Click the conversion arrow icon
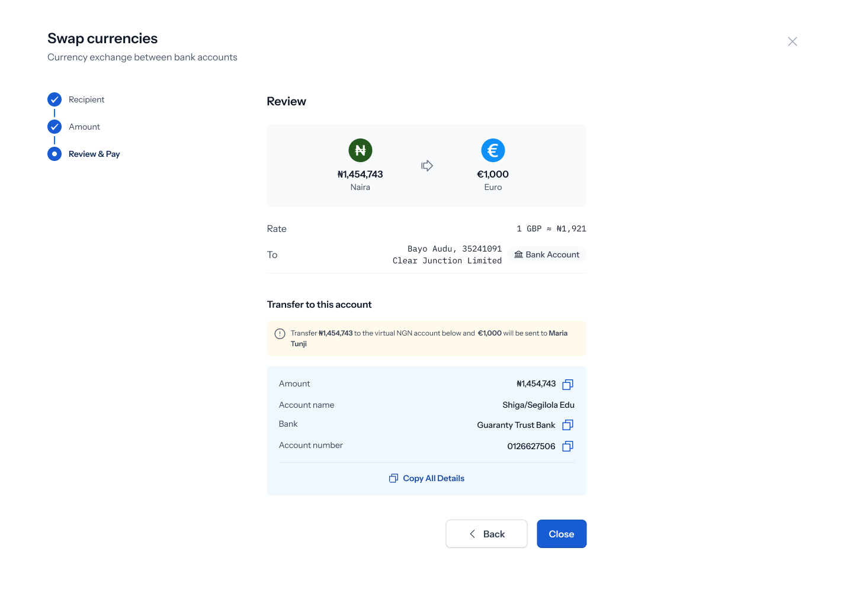 pyautogui.click(x=427, y=166)
